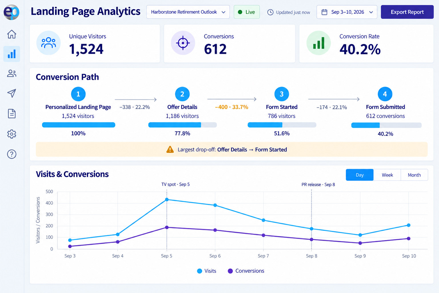The height and width of the screenshot is (293, 439).
Task: Click the "1,186 visitors" text
Action: [182, 116]
